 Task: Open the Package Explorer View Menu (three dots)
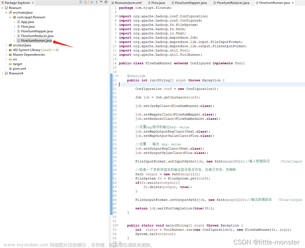coord(97,2)
